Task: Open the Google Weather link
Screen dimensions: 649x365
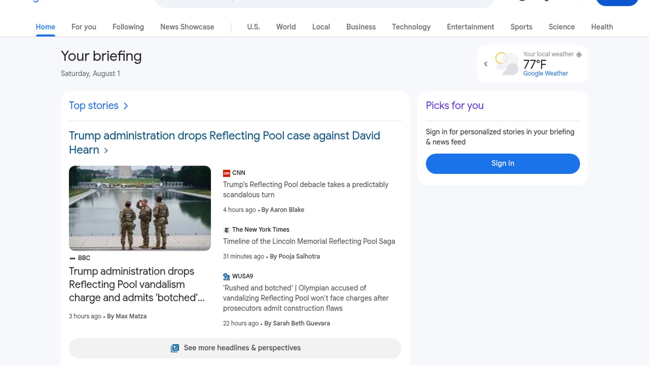Action: [x=545, y=73]
